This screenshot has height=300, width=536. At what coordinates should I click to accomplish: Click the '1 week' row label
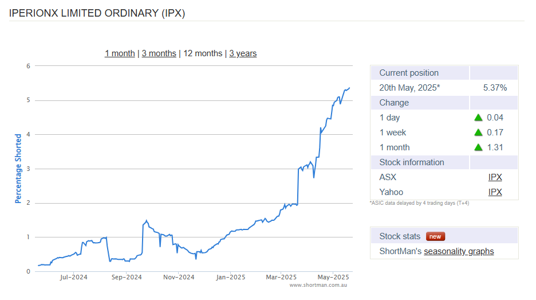coord(393,133)
